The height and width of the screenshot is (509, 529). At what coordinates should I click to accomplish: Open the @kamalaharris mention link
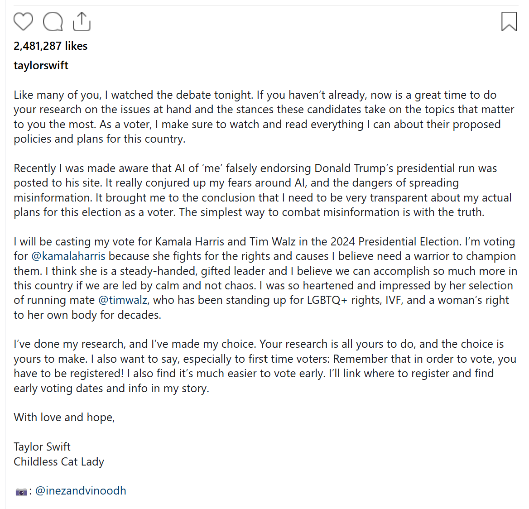[x=68, y=256]
